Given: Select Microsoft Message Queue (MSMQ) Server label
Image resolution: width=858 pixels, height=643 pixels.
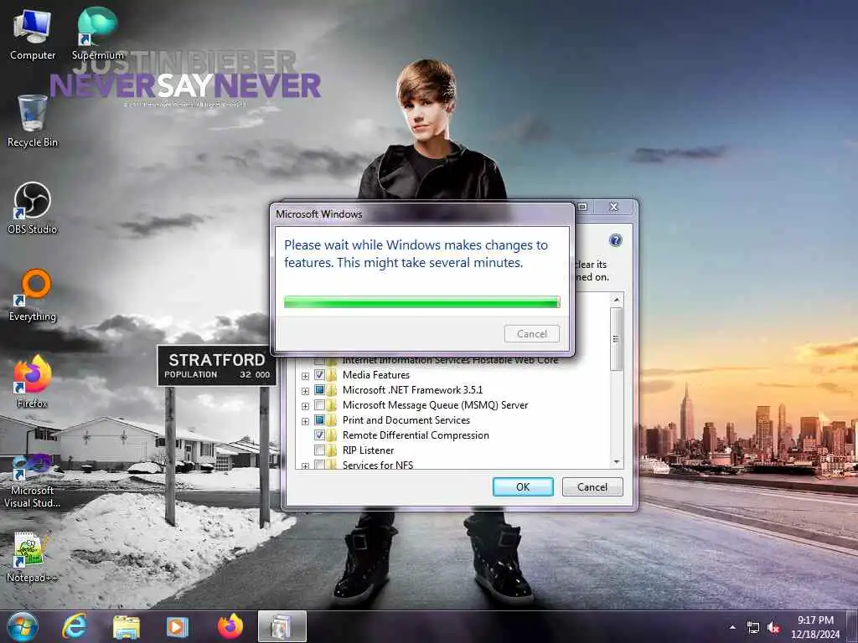Looking at the screenshot, I should 435,405.
